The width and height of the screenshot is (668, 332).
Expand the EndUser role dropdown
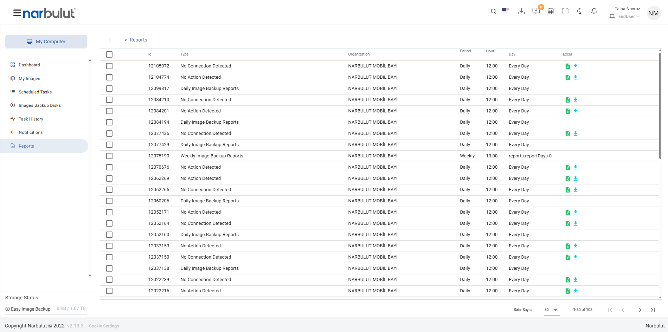coord(629,17)
